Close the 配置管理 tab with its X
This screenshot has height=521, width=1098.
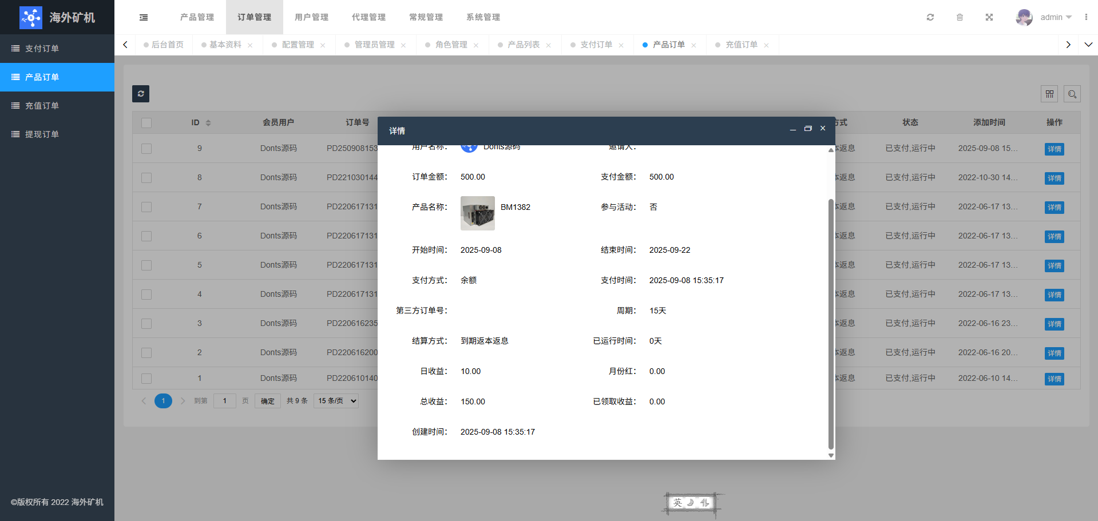tap(323, 45)
